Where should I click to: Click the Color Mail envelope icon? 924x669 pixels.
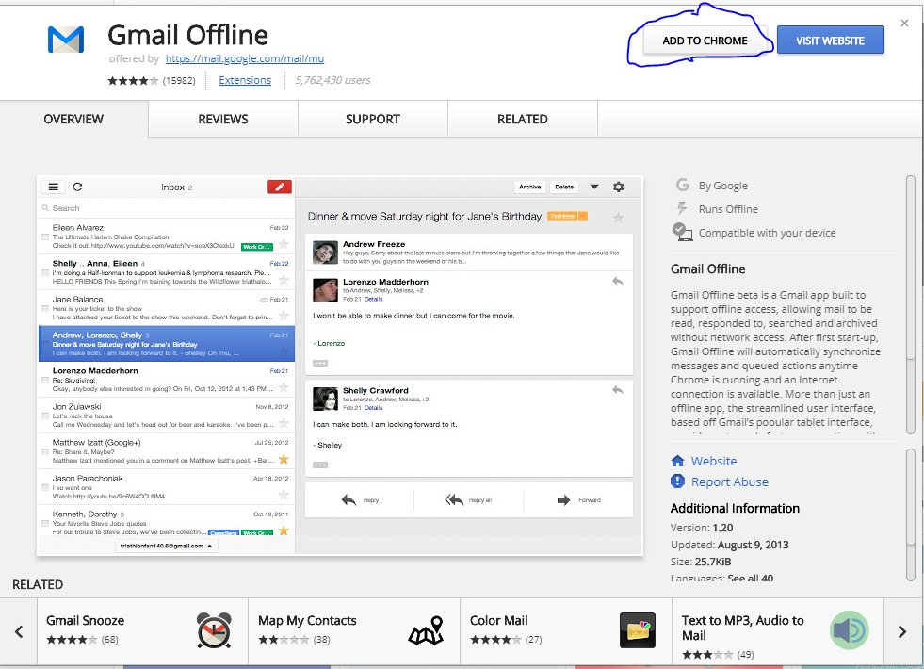[638, 630]
